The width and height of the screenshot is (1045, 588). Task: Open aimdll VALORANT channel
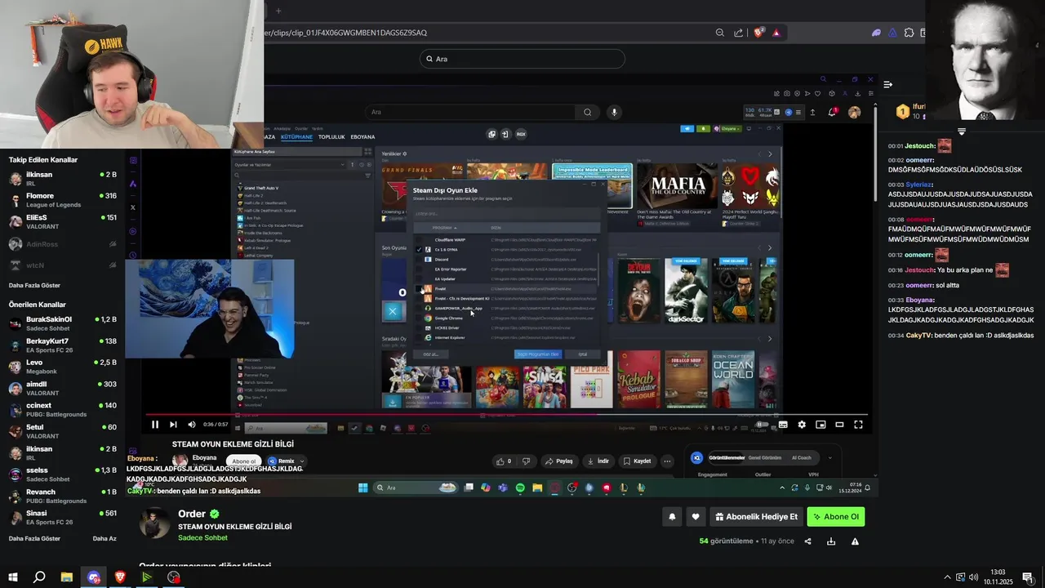coord(63,388)
